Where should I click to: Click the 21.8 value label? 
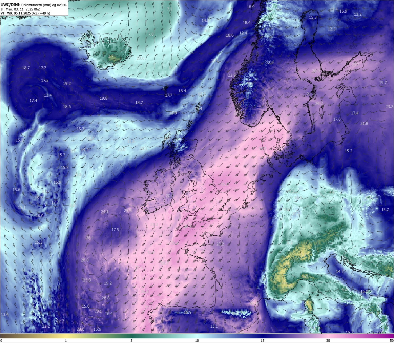[x=364, y=124]
